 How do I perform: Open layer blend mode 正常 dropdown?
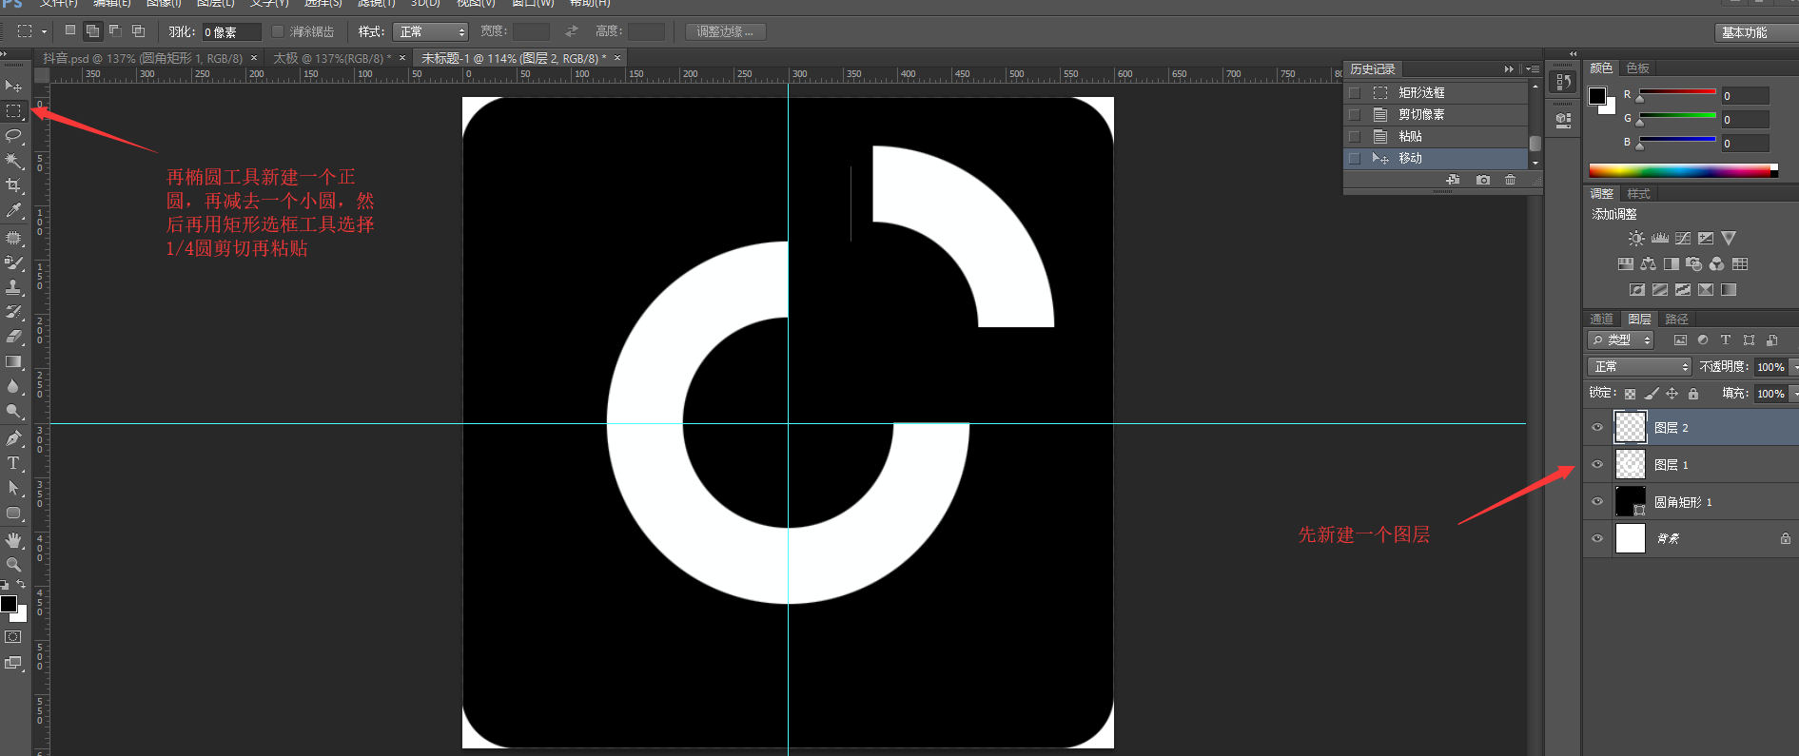tap(1638, 367)
